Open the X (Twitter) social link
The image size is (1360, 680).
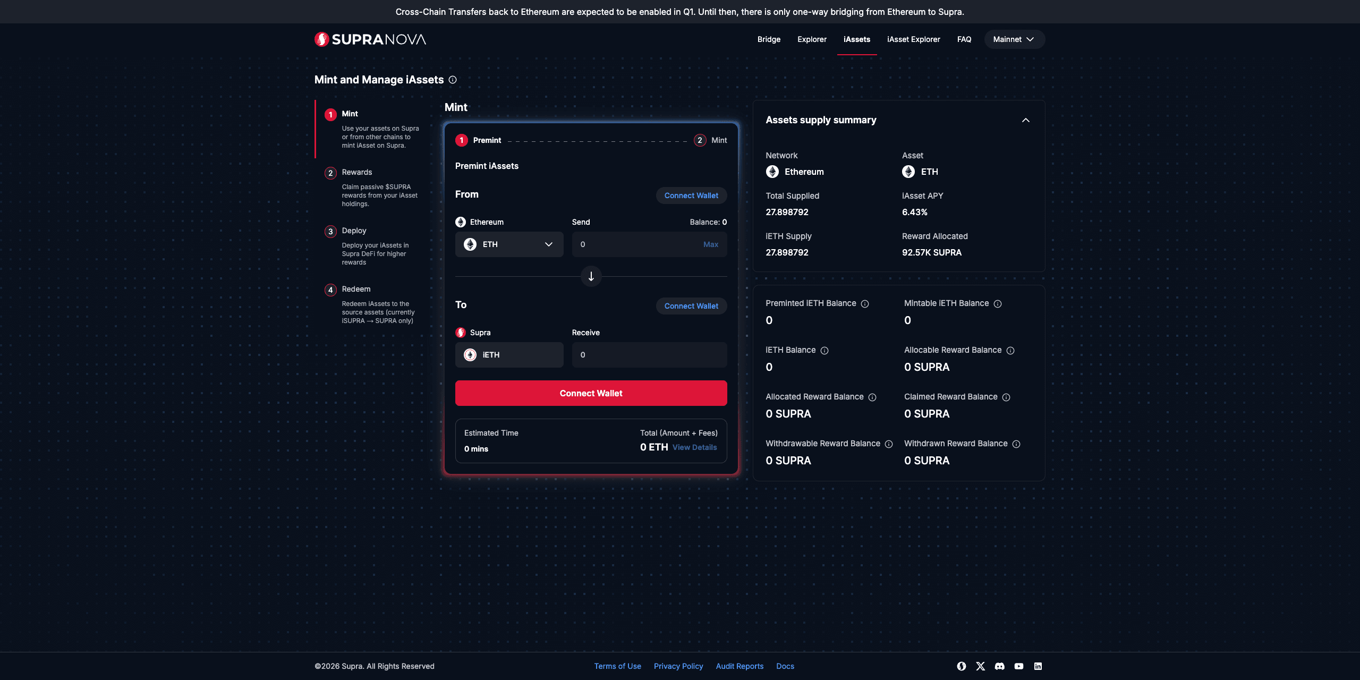tap(980, 666)
